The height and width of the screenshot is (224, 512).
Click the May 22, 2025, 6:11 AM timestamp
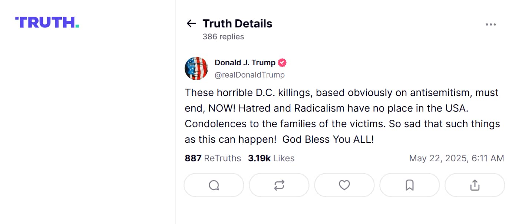click(x=456, y=158)
